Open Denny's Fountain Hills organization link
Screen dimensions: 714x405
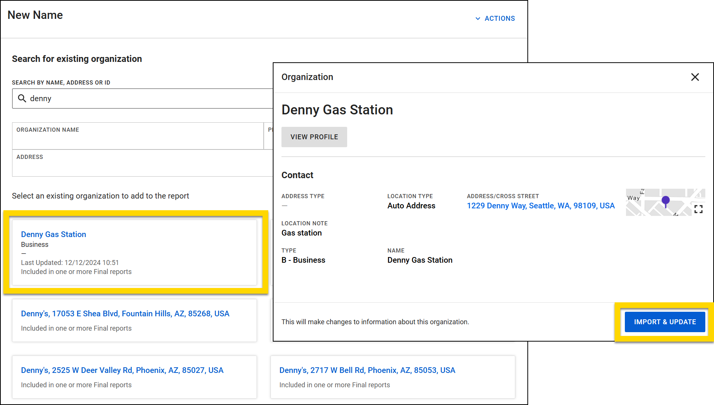pyautogui.click(x=125, y=313)
